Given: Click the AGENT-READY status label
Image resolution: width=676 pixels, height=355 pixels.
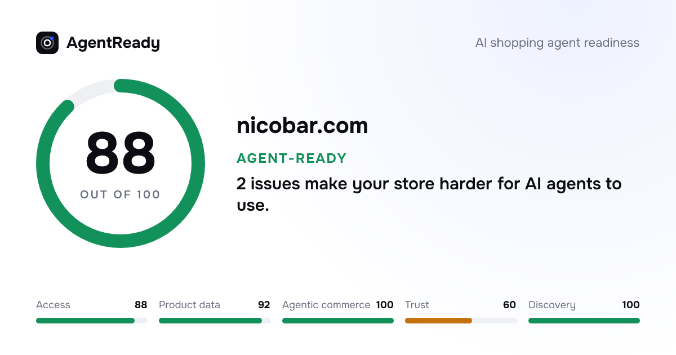Looking at the screenshot, I should click(292, 158).
